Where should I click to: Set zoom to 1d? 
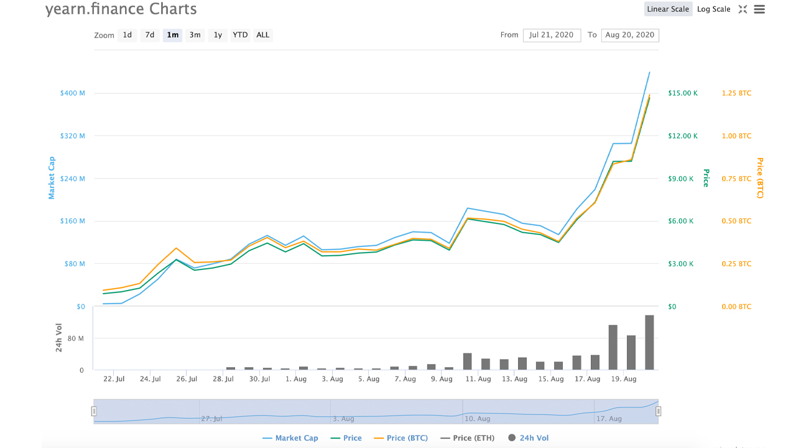(x=127, y=35)
